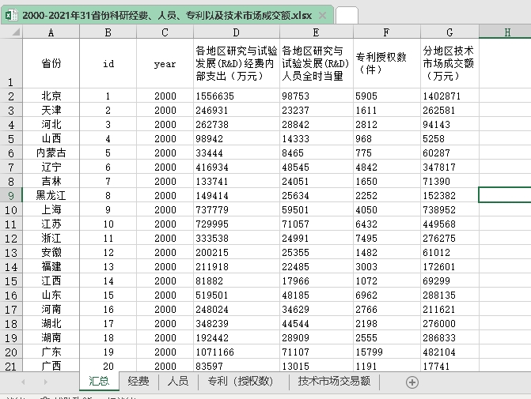Click the select-all corner triangle

pyautogui.click(x=16, y=32)
